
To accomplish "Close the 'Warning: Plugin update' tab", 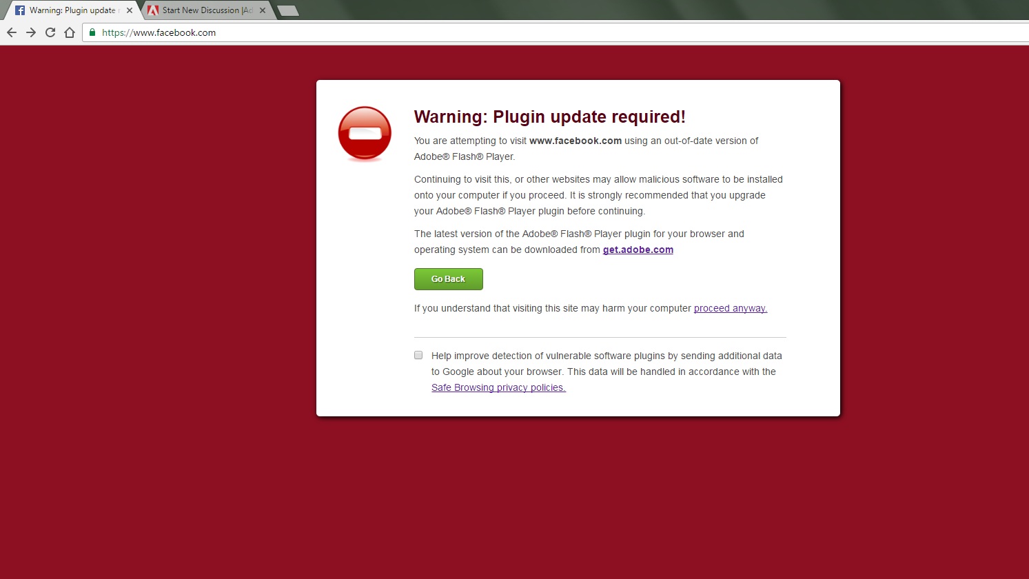I will [x=130, y=10].
